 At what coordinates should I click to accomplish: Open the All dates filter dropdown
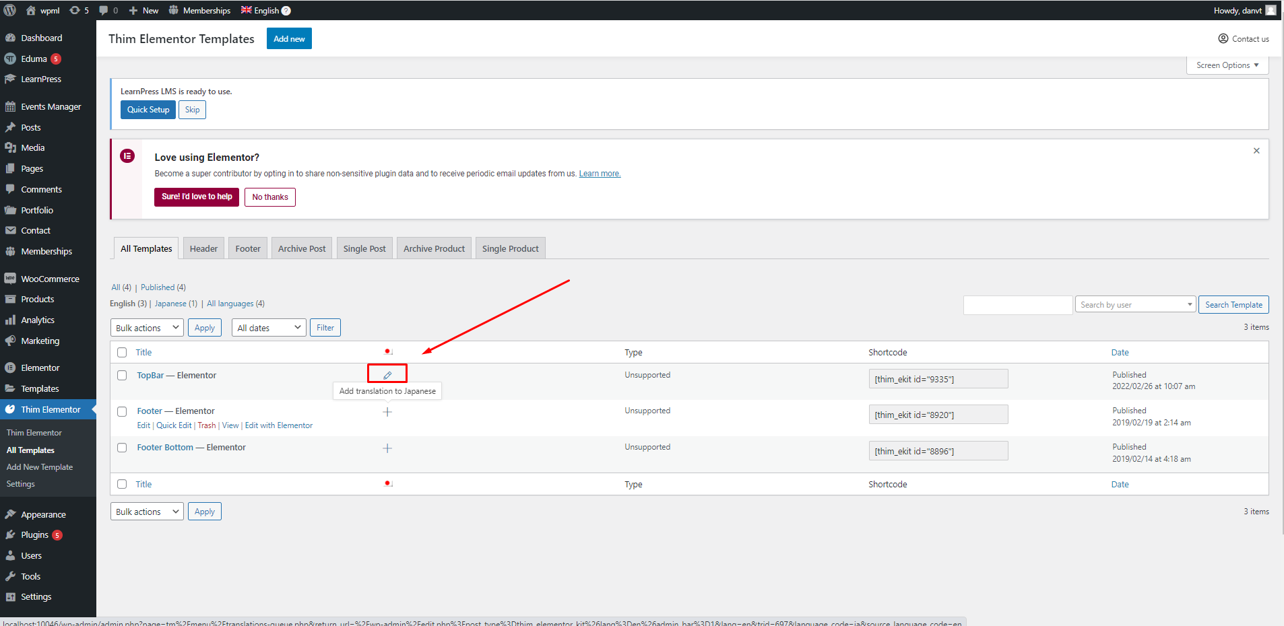tap(269, 328)
